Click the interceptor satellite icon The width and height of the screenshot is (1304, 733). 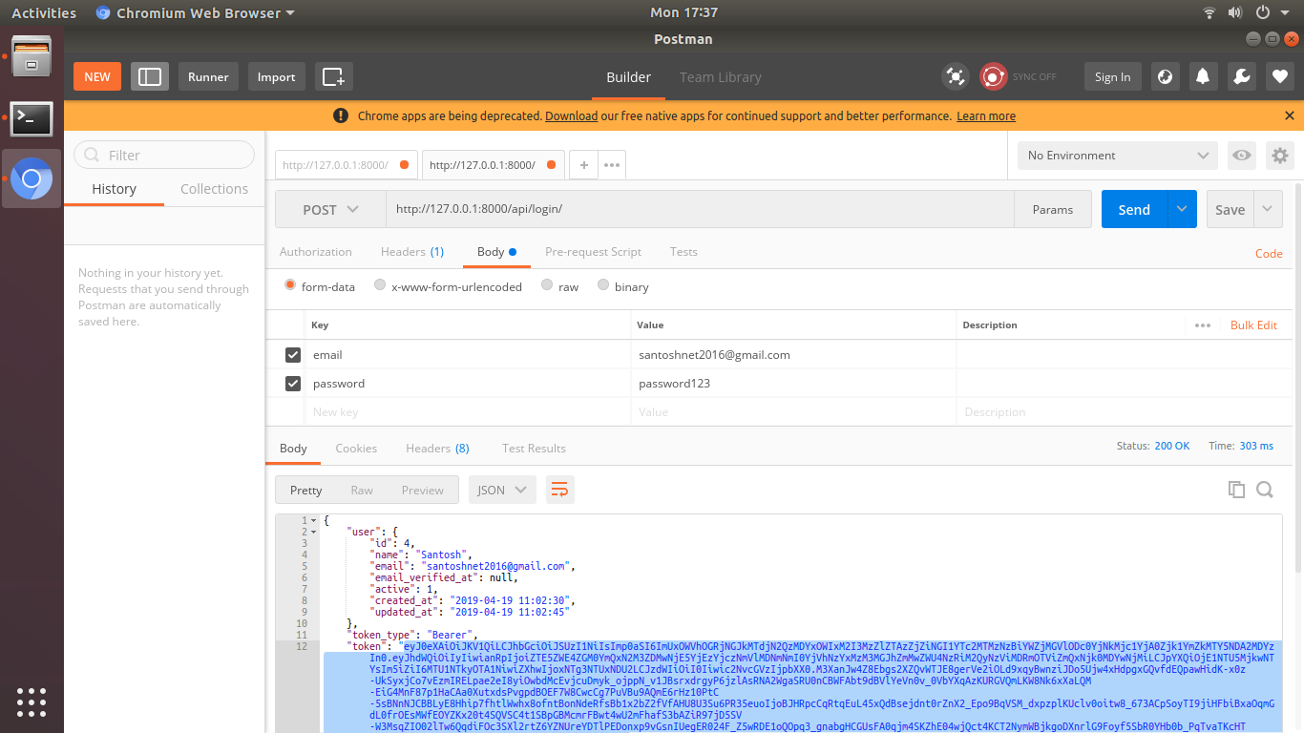954,77
